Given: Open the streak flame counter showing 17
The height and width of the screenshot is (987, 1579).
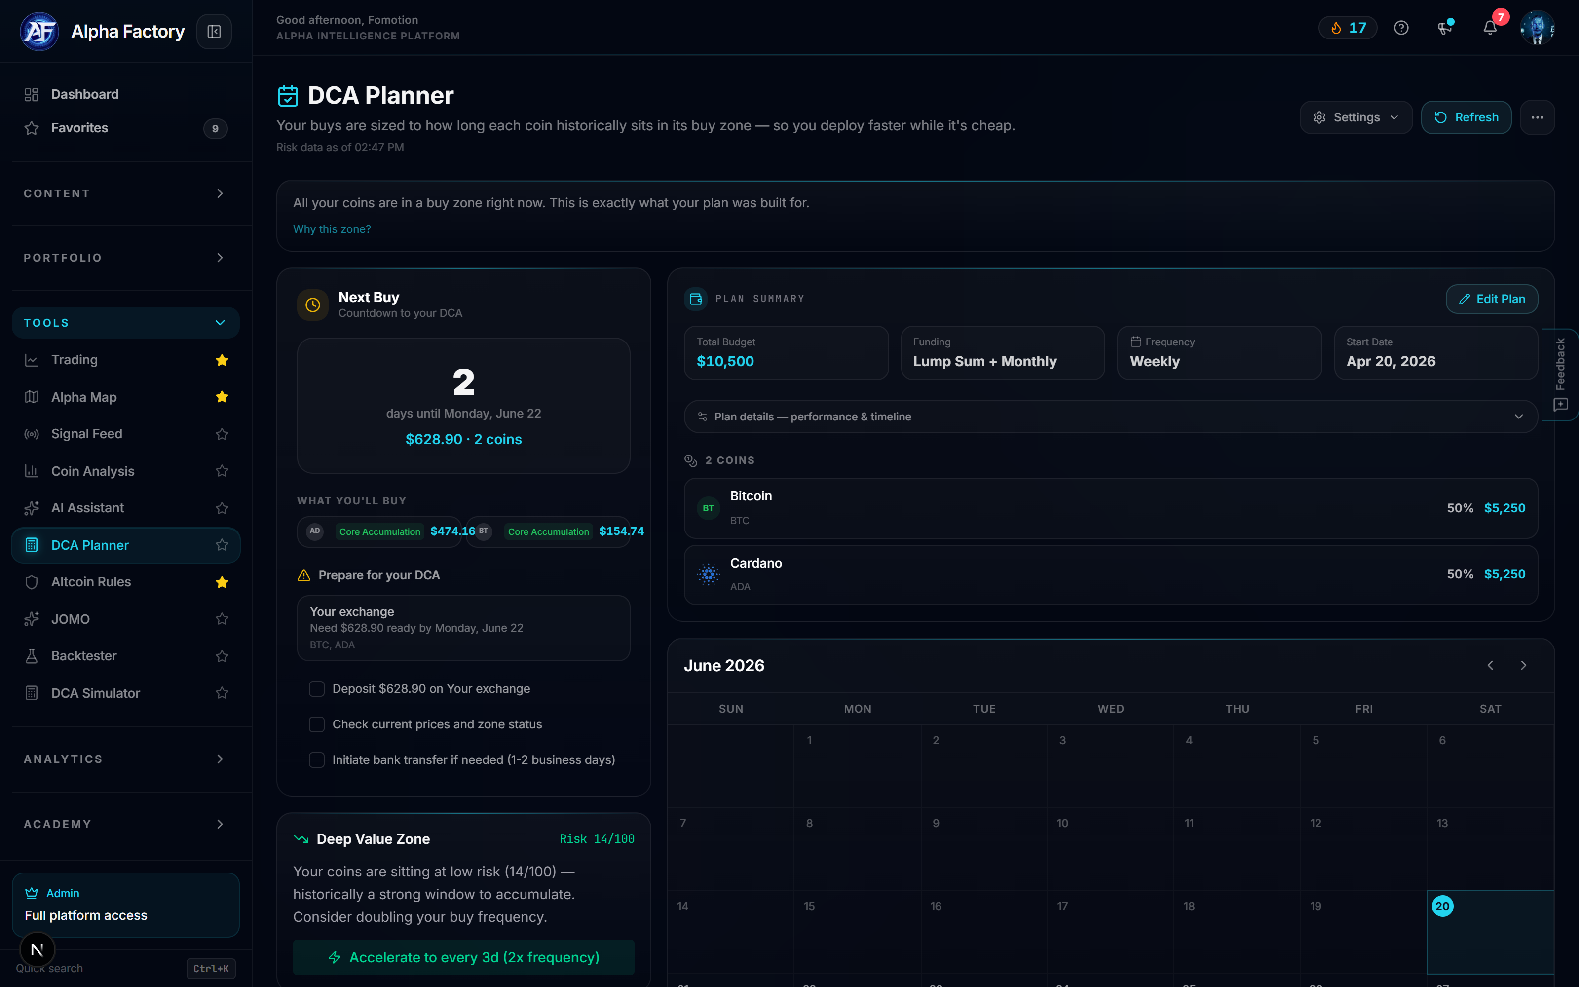Looking at the screenshot, I should (1348, 28).
